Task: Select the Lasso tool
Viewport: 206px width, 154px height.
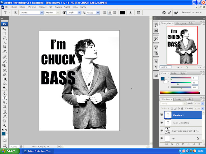Action: (x=4, y=38)
